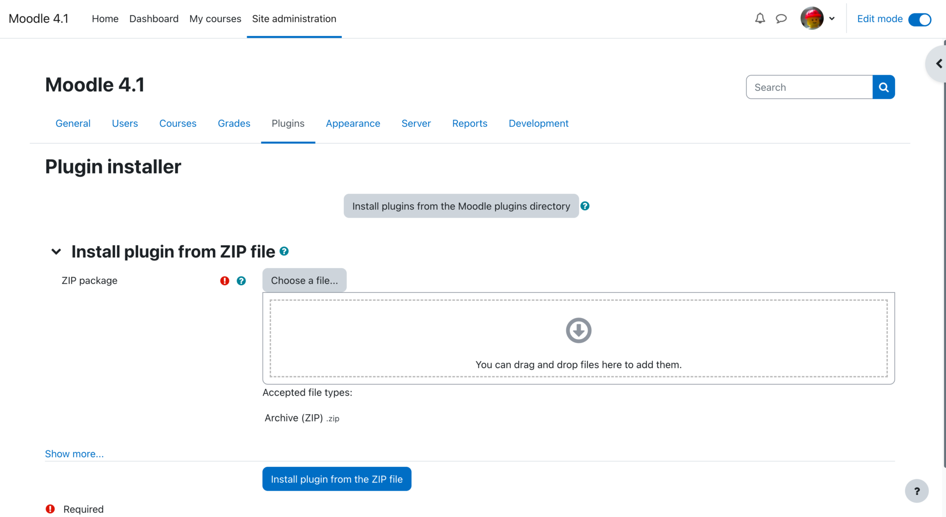Click inside the Search input field
Image resolution: width=946 pixels, height=517 pixels.
808,87
